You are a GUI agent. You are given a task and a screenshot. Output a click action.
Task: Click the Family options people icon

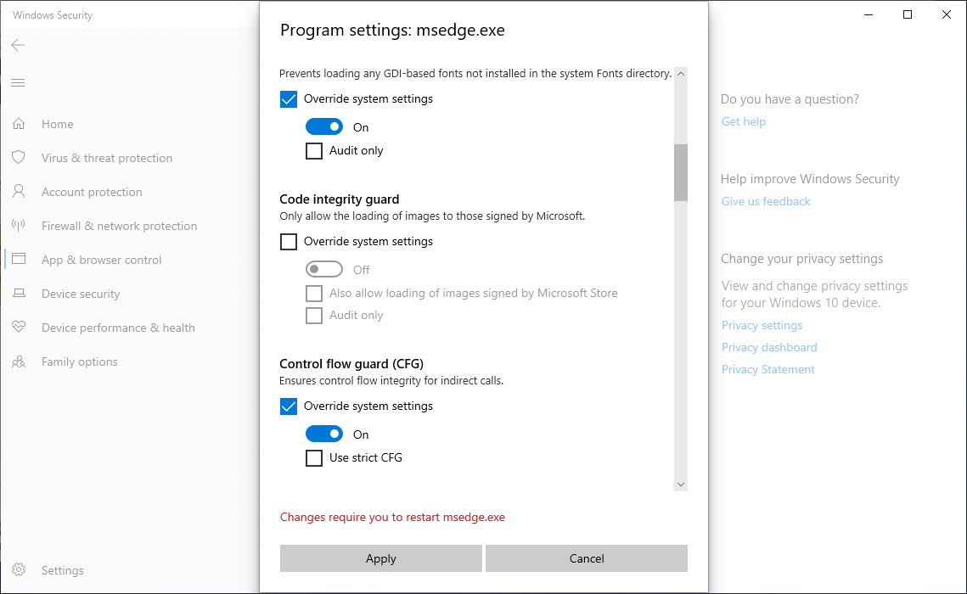click(19, 361)
